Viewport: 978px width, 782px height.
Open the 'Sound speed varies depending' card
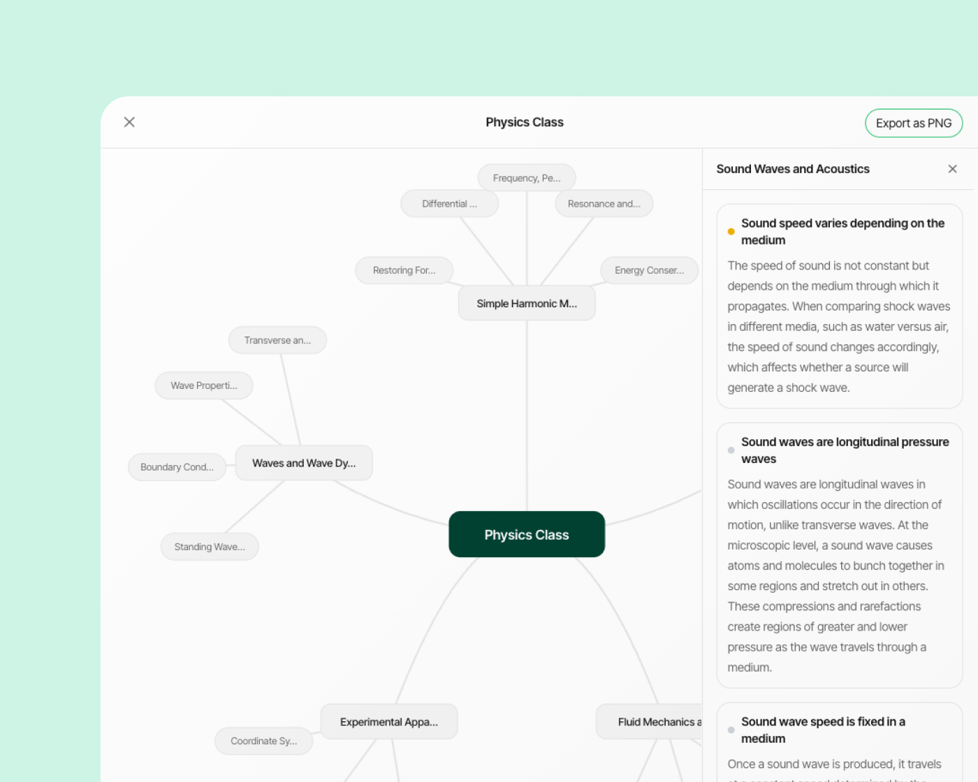pyautogui.click(x=840, y=306)
